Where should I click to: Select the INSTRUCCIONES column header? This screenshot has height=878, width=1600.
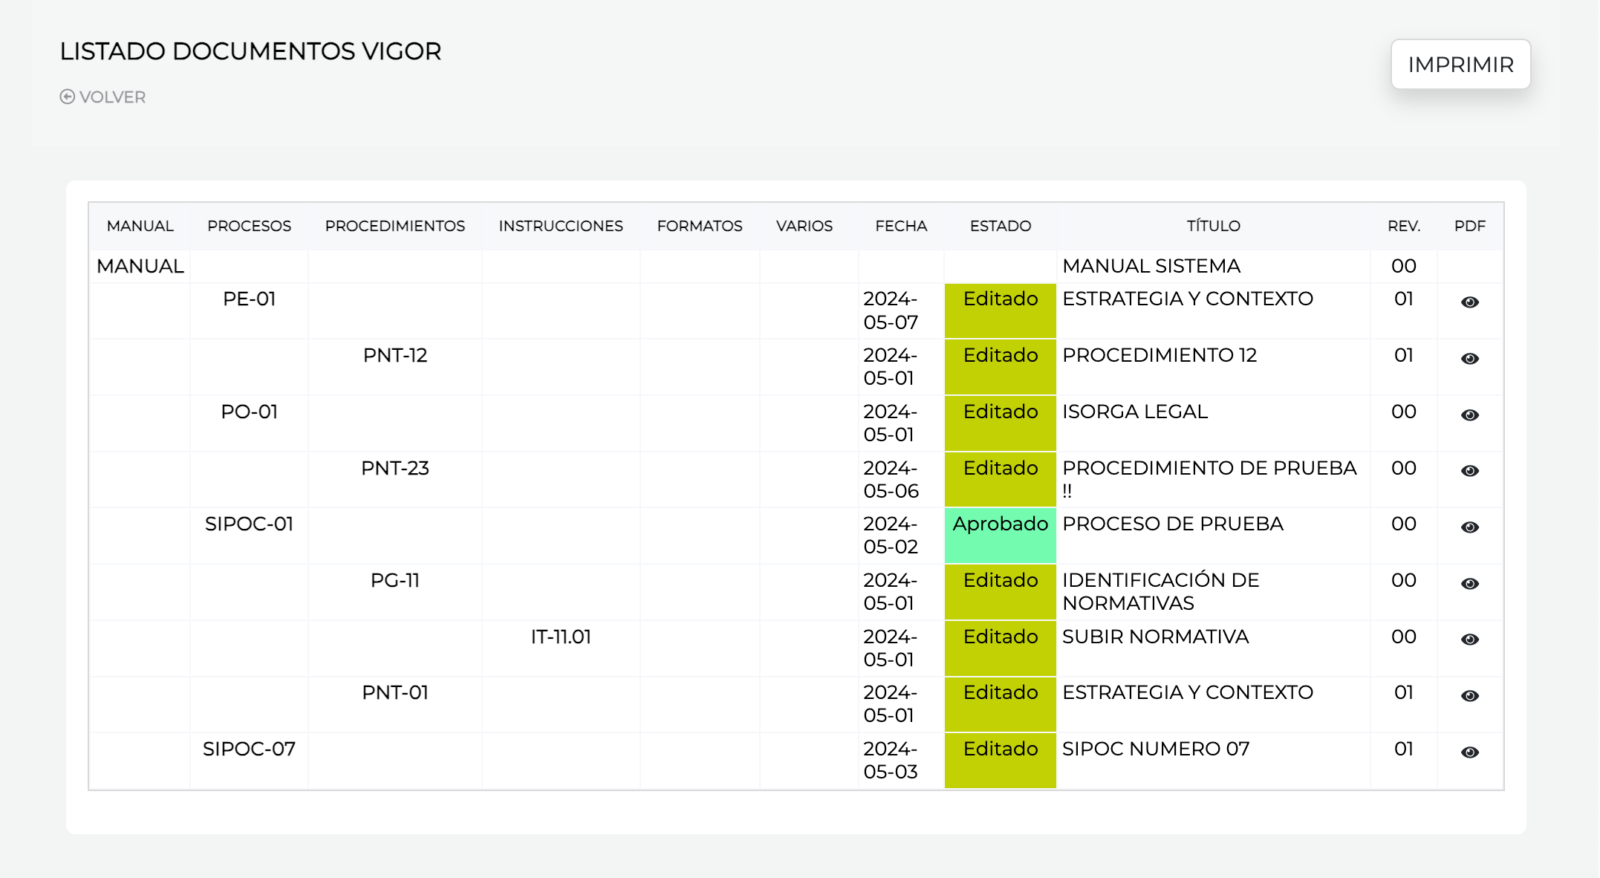[561, 226]
